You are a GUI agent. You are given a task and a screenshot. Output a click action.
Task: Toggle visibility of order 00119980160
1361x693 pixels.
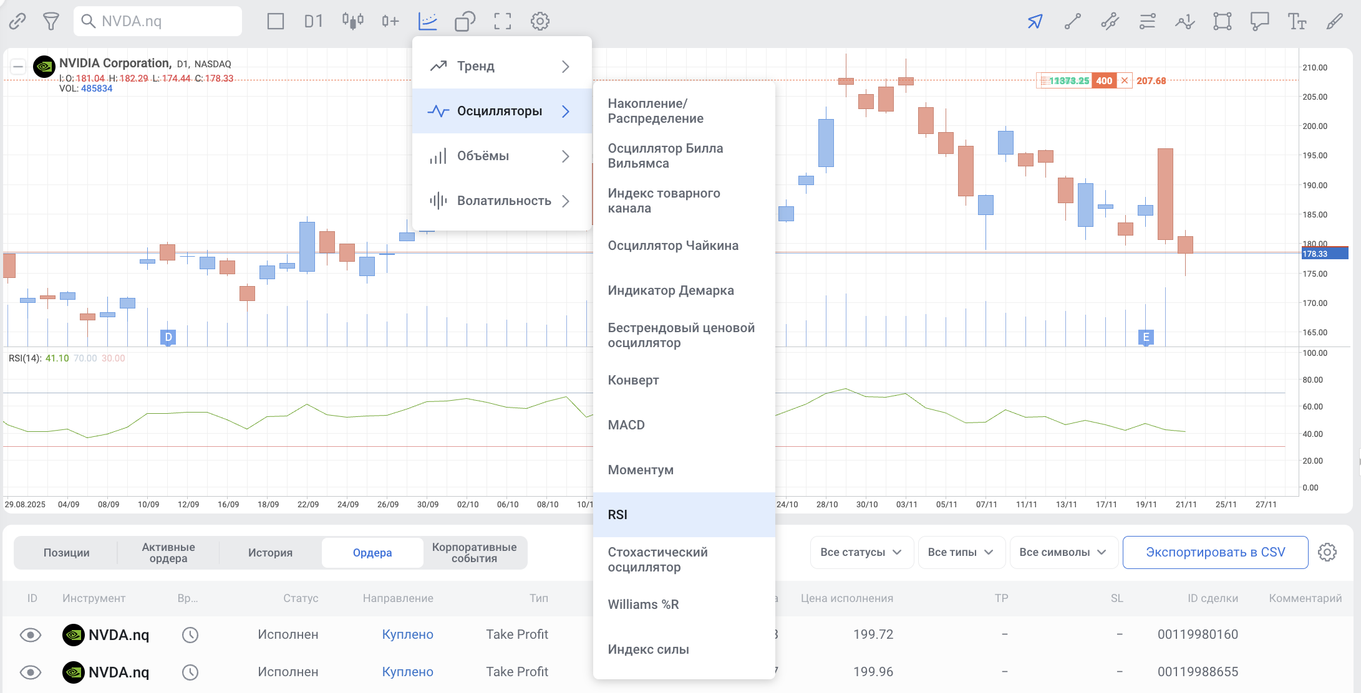pyautogui.click(x=31, y=634)
